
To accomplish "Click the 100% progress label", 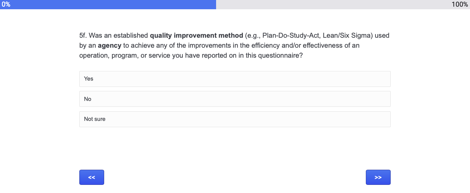I will [460, 4].
